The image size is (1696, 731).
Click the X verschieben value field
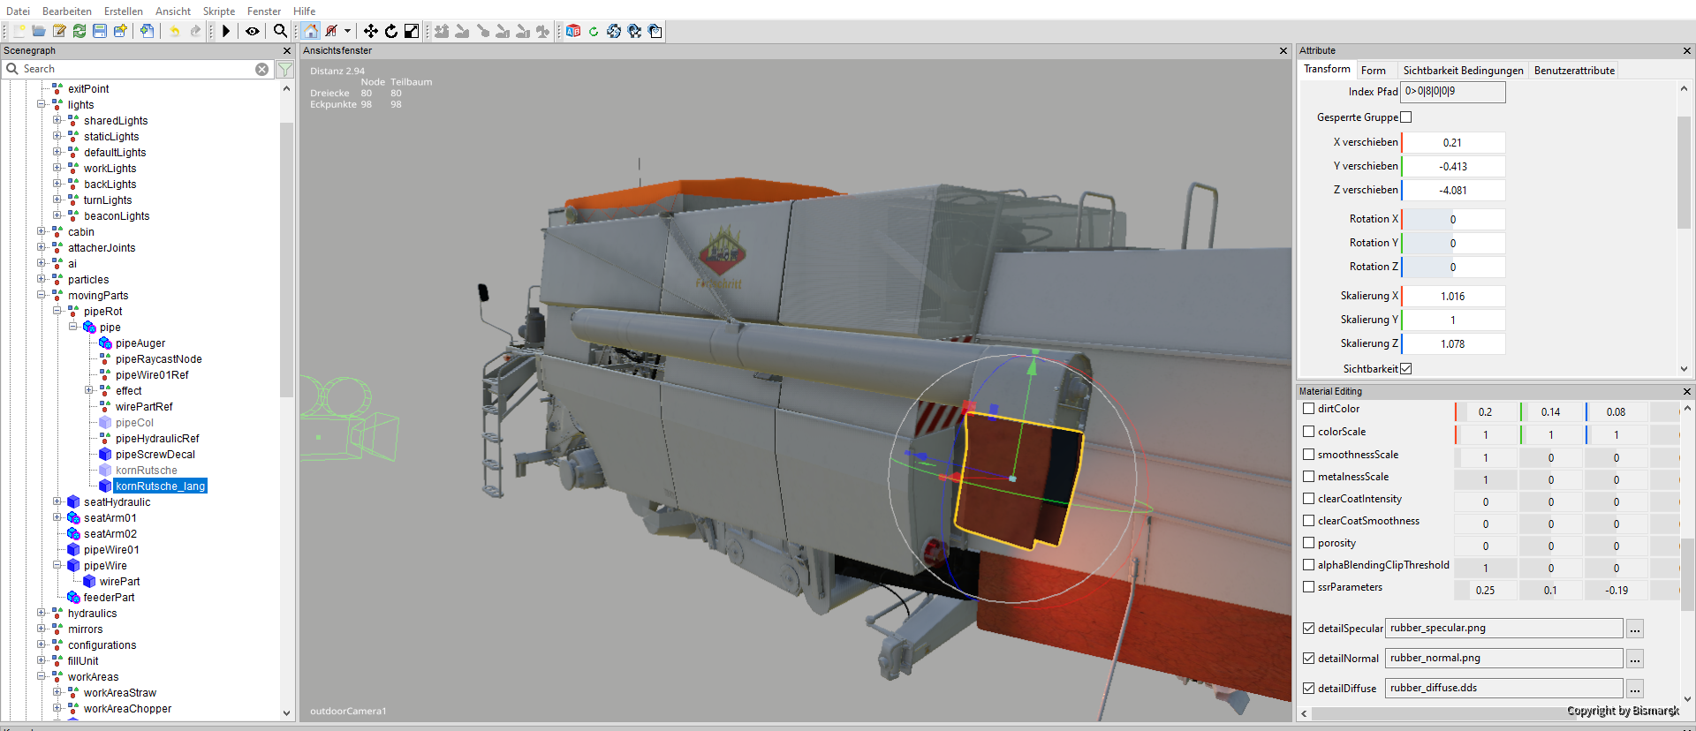click(1453, 142)
